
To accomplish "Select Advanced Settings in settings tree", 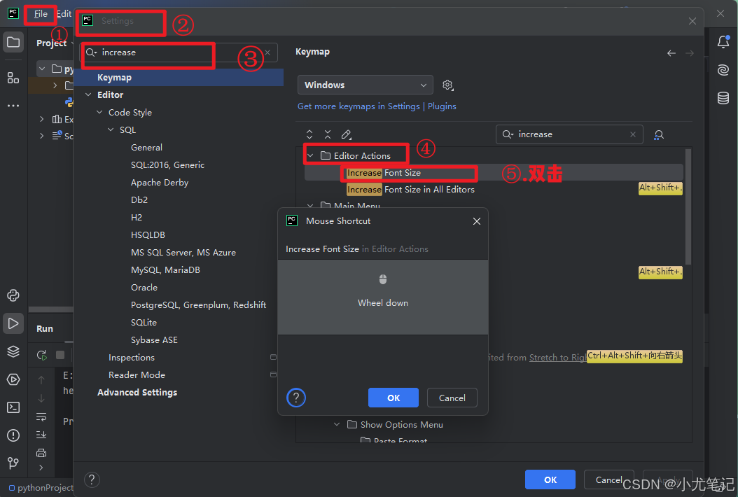I will coord(137,392).
